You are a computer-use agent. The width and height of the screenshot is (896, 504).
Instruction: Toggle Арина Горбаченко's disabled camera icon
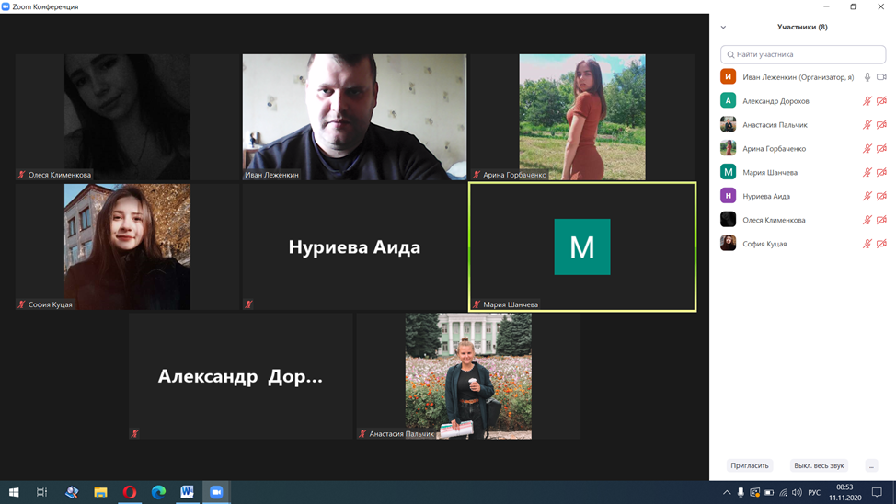click(881, 149)
